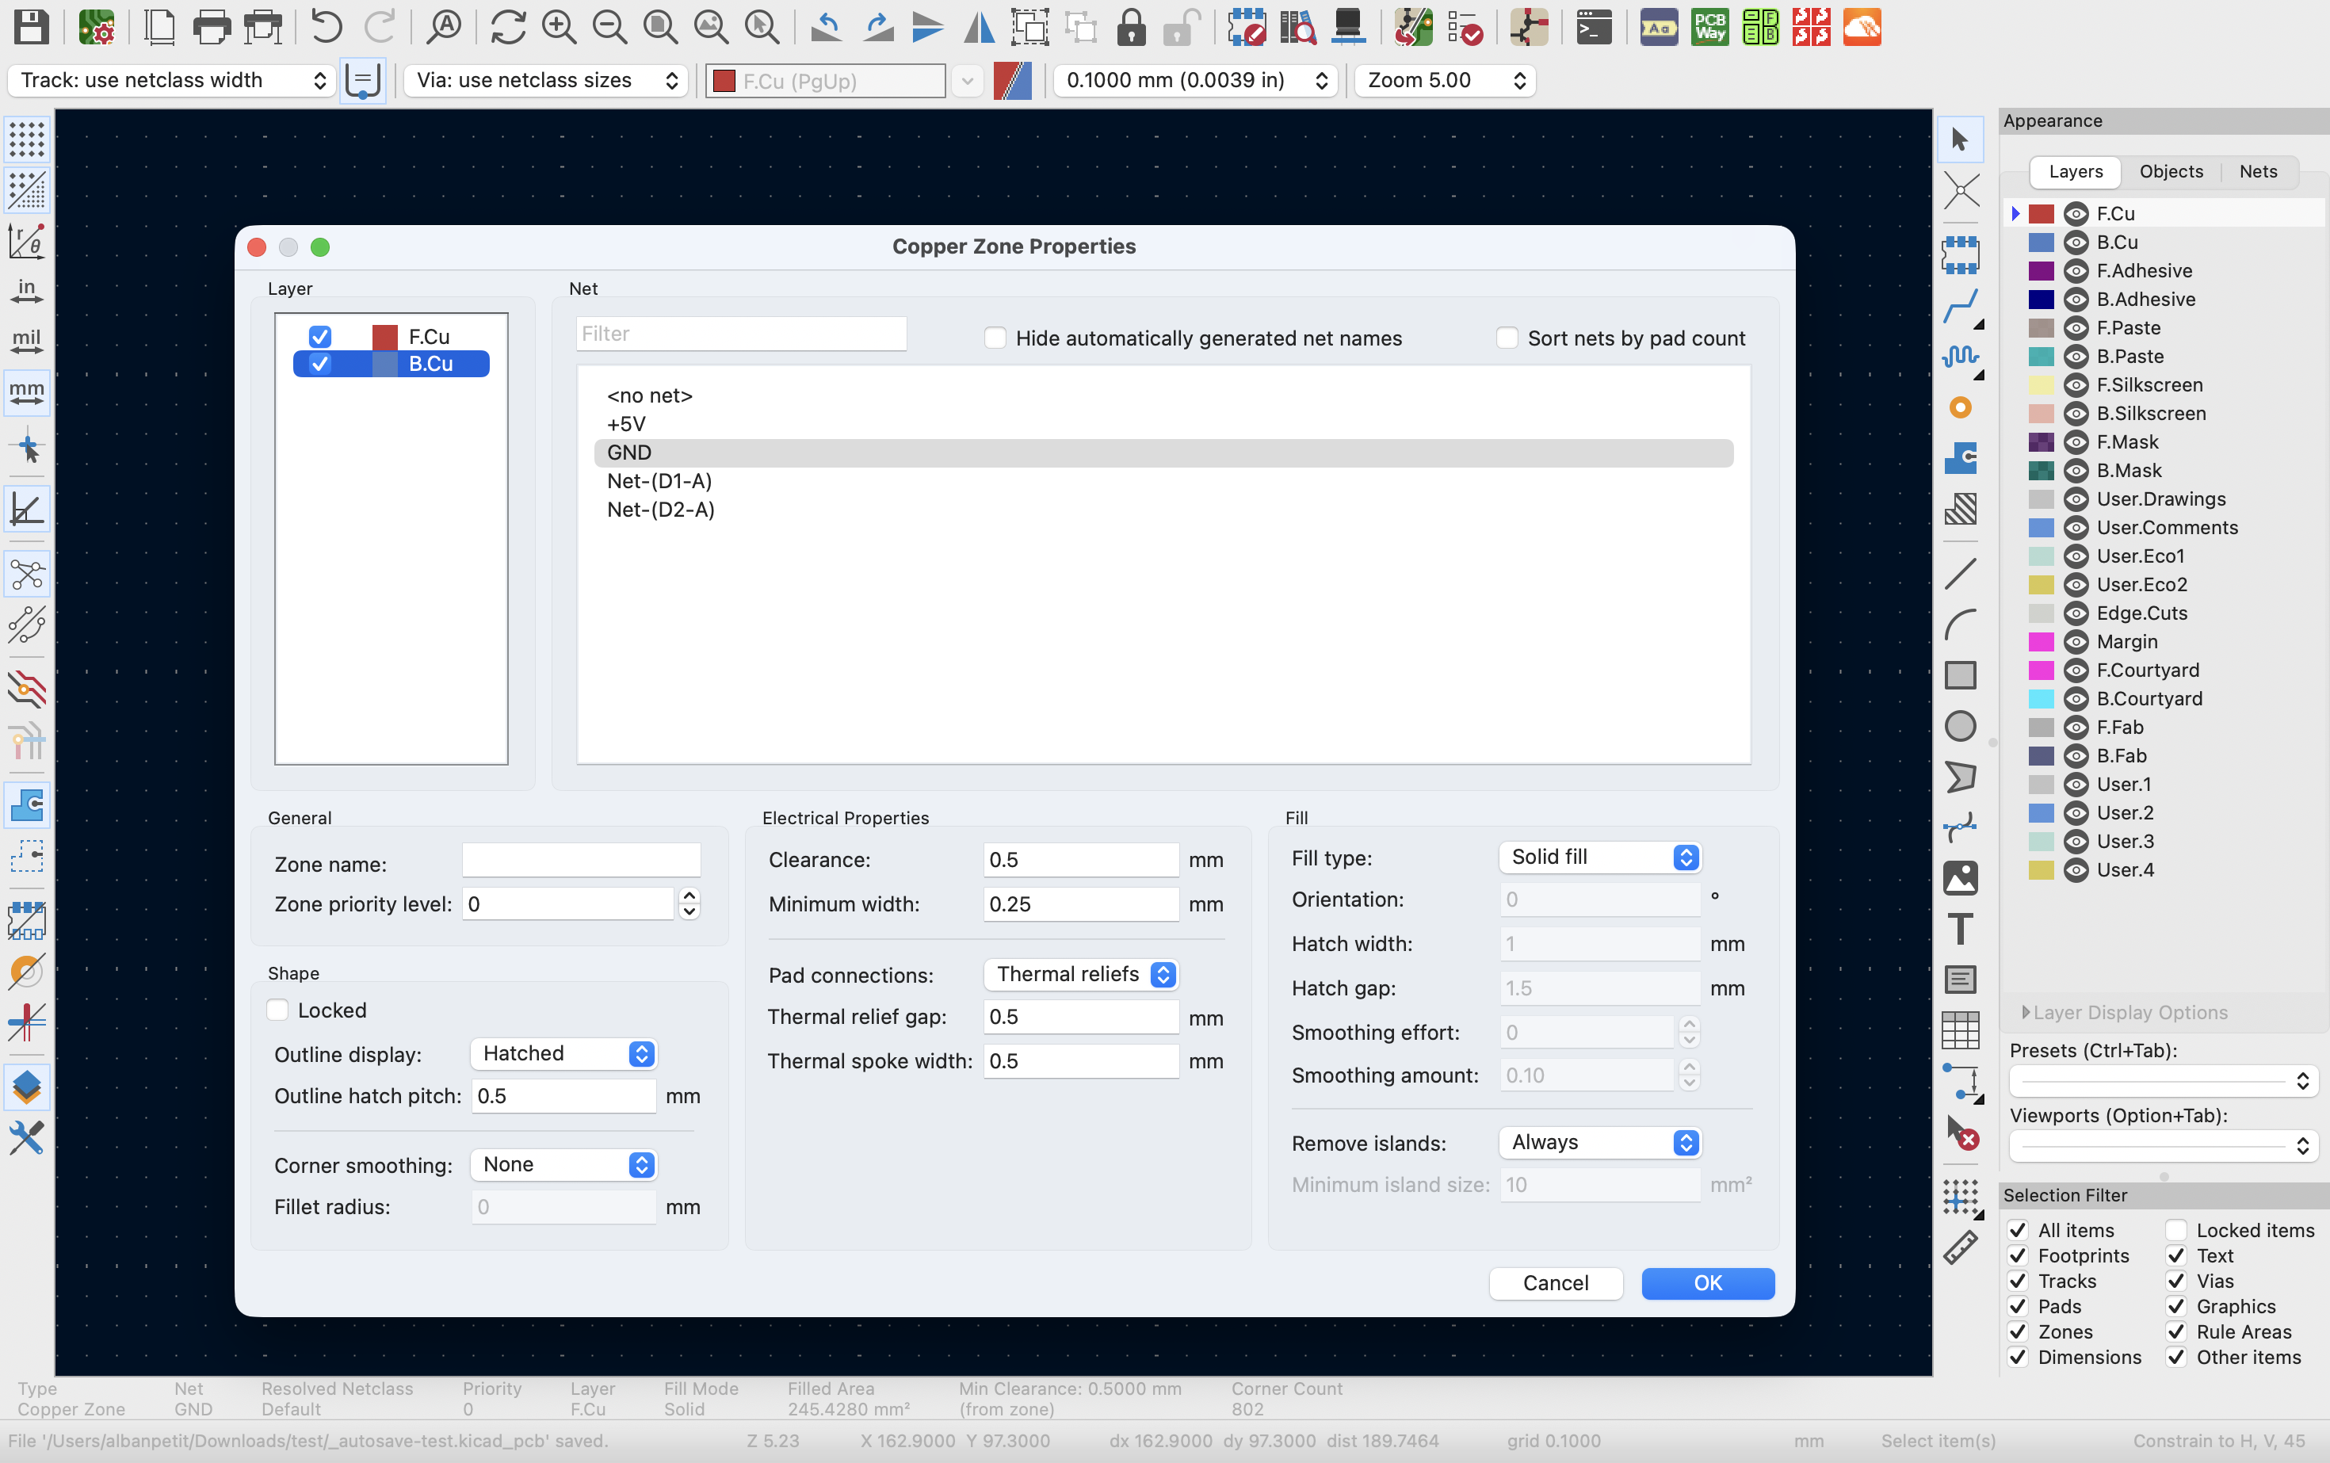Switch units to millimeters in left toolbar

[26, 392]
